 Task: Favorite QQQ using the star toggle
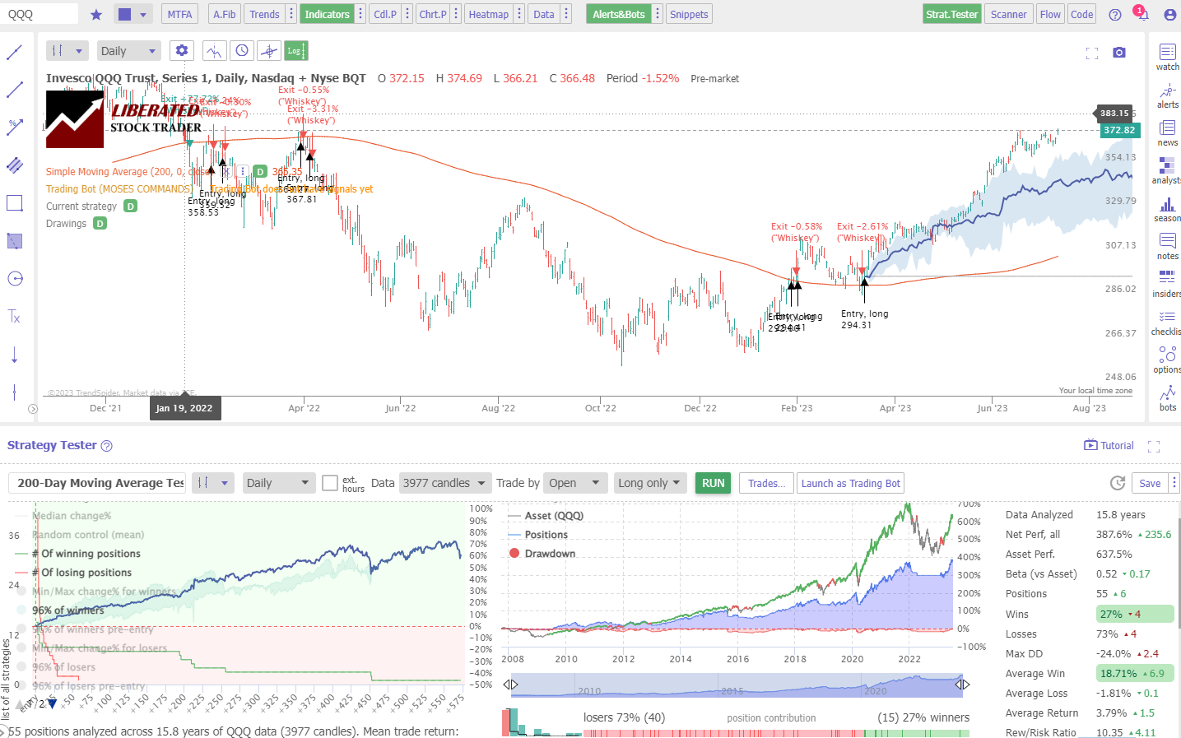pyautogui.click(x=95, y=14)
